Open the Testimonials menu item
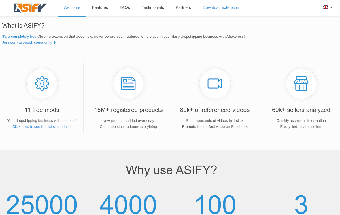The width and height of the screenshot is (340, 215). click(153, 7)
